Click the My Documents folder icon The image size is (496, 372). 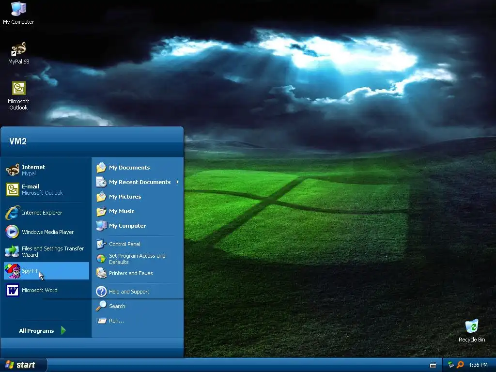tap(101, 167)
